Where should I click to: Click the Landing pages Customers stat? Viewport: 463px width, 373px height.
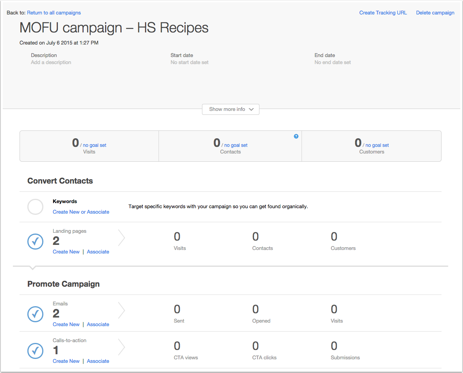(x=343, y=241)
